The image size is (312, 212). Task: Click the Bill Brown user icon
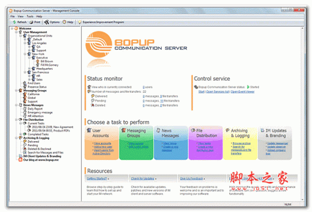[x=38, y=61]
